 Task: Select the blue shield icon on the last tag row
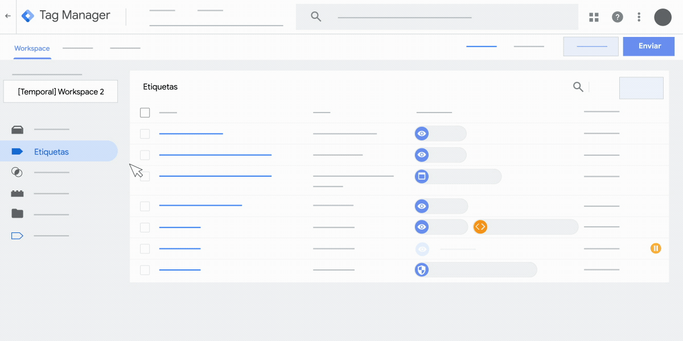(x=421, y=269)
